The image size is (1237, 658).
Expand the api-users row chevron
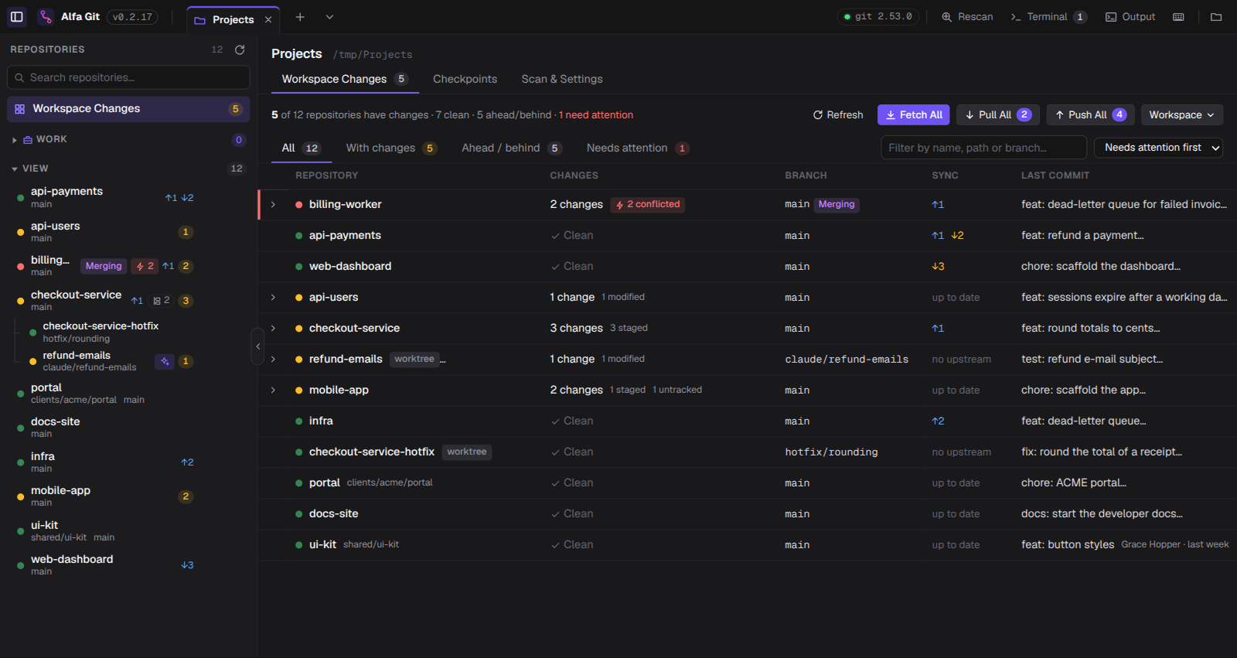pyautogui.click(x=273, y=298)
